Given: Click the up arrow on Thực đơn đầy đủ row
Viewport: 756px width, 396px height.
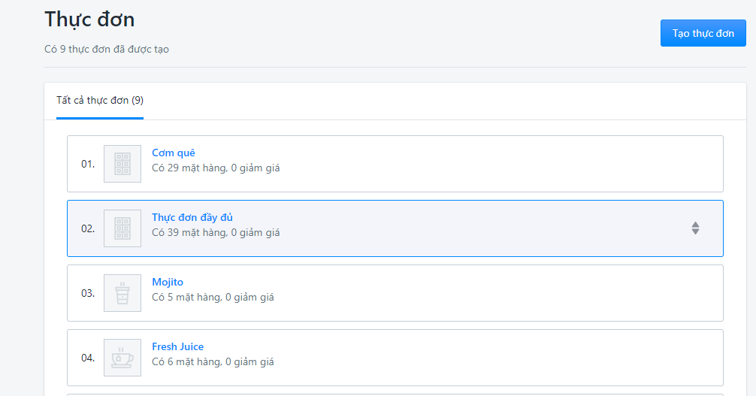Looking at the screenshot, I should [695, 225].
